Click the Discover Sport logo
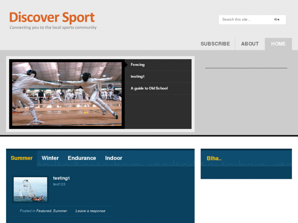This screenshot has height=223, width=298. [x=52, y=18]
